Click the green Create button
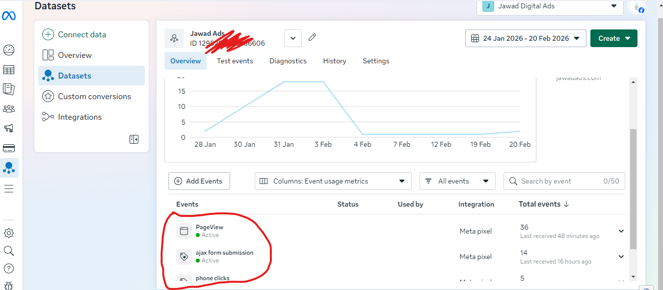The height and width of the screenshot is (290, 663). [613, 38]
